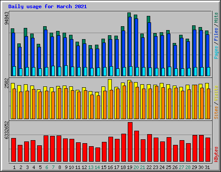Image resolution: width=221 pixels, height=172 pixels.
Task: Click the cyan Pages bar for day 9
Action: [66, 71]
